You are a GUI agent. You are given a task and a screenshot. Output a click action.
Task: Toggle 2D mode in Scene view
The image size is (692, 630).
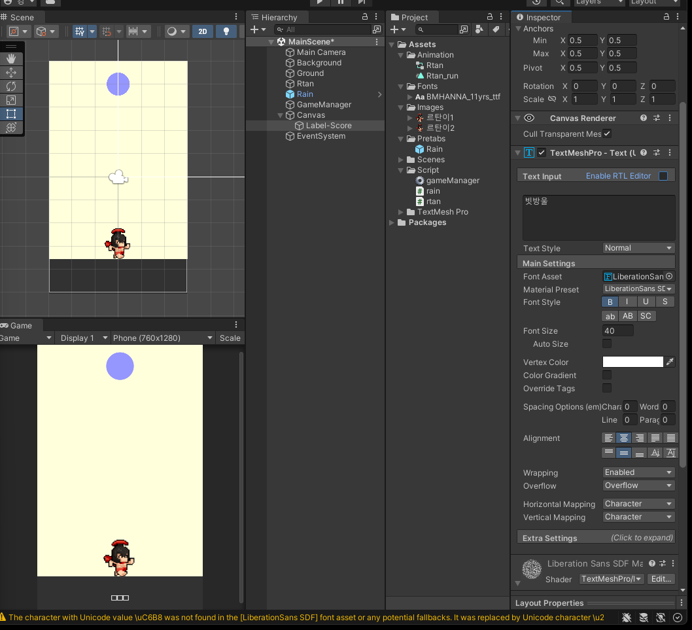[x=203, y=31]
